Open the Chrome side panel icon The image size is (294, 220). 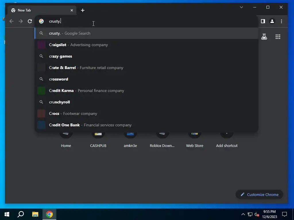(263, 21)
